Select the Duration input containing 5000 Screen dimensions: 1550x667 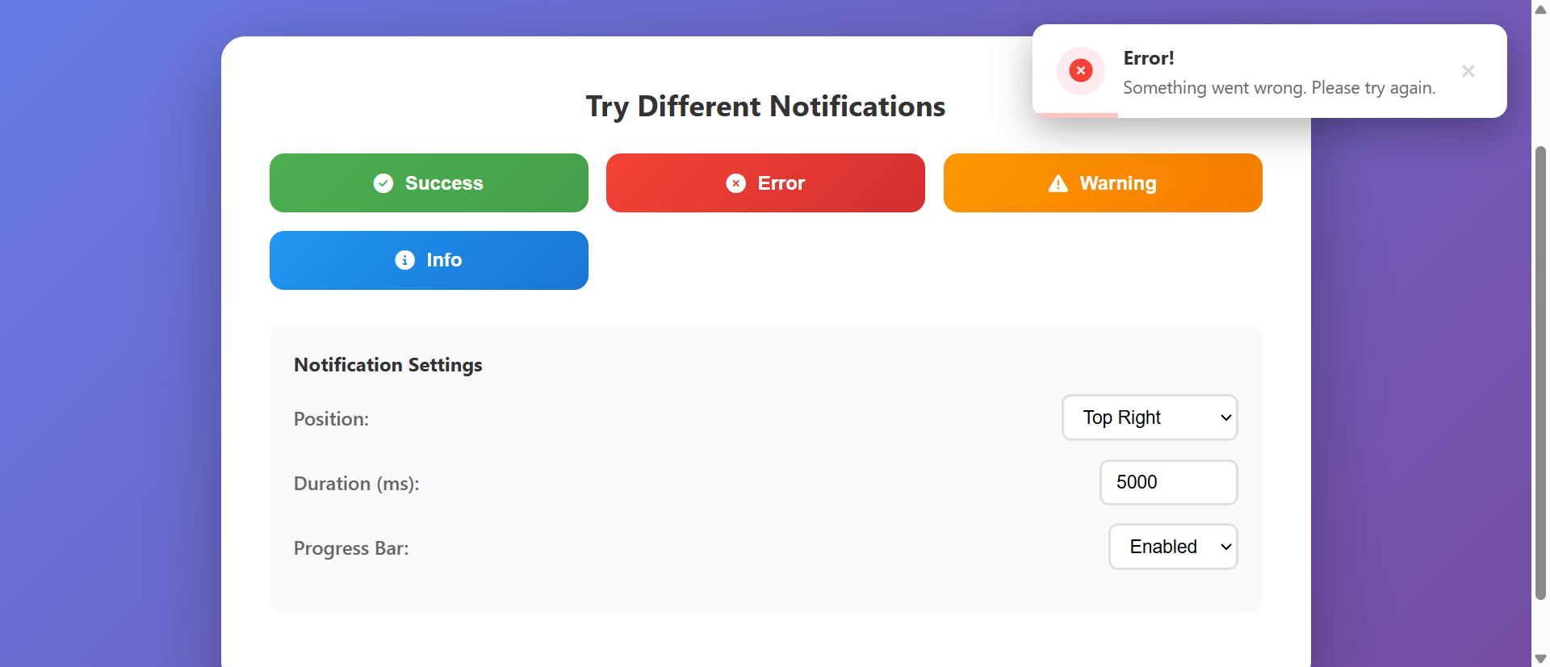click(x=1168, y=482)
